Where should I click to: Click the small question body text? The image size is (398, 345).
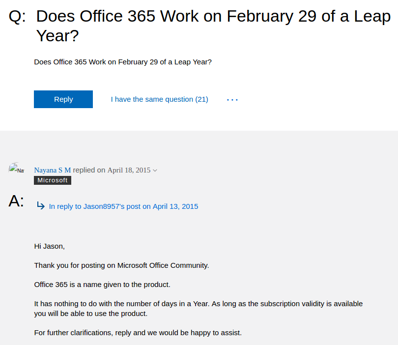(x=123, y=62)
